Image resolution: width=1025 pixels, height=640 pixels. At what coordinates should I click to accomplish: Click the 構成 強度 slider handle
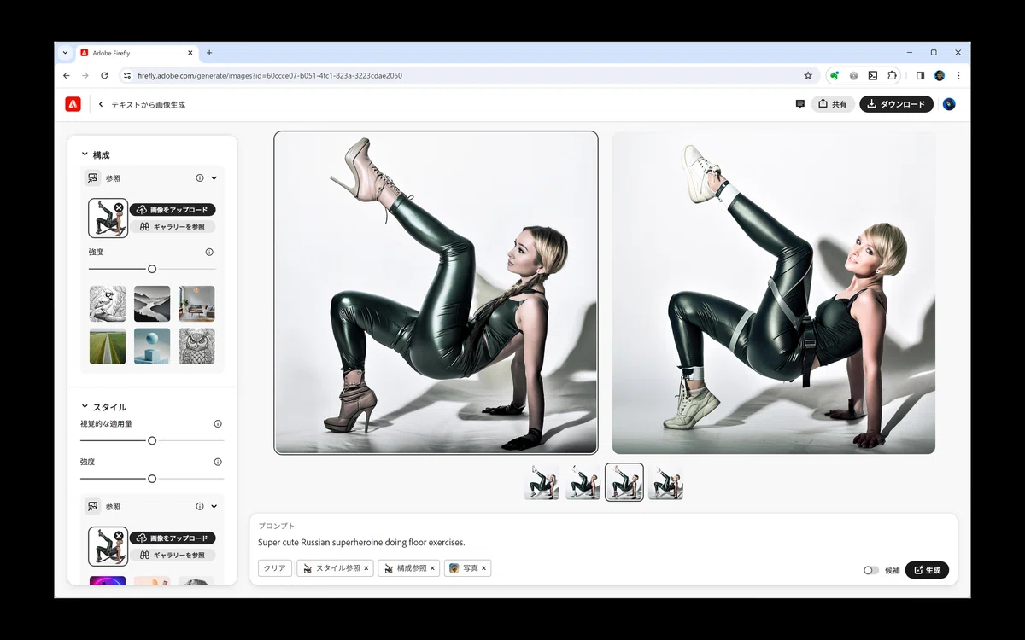tap(152, 269)
